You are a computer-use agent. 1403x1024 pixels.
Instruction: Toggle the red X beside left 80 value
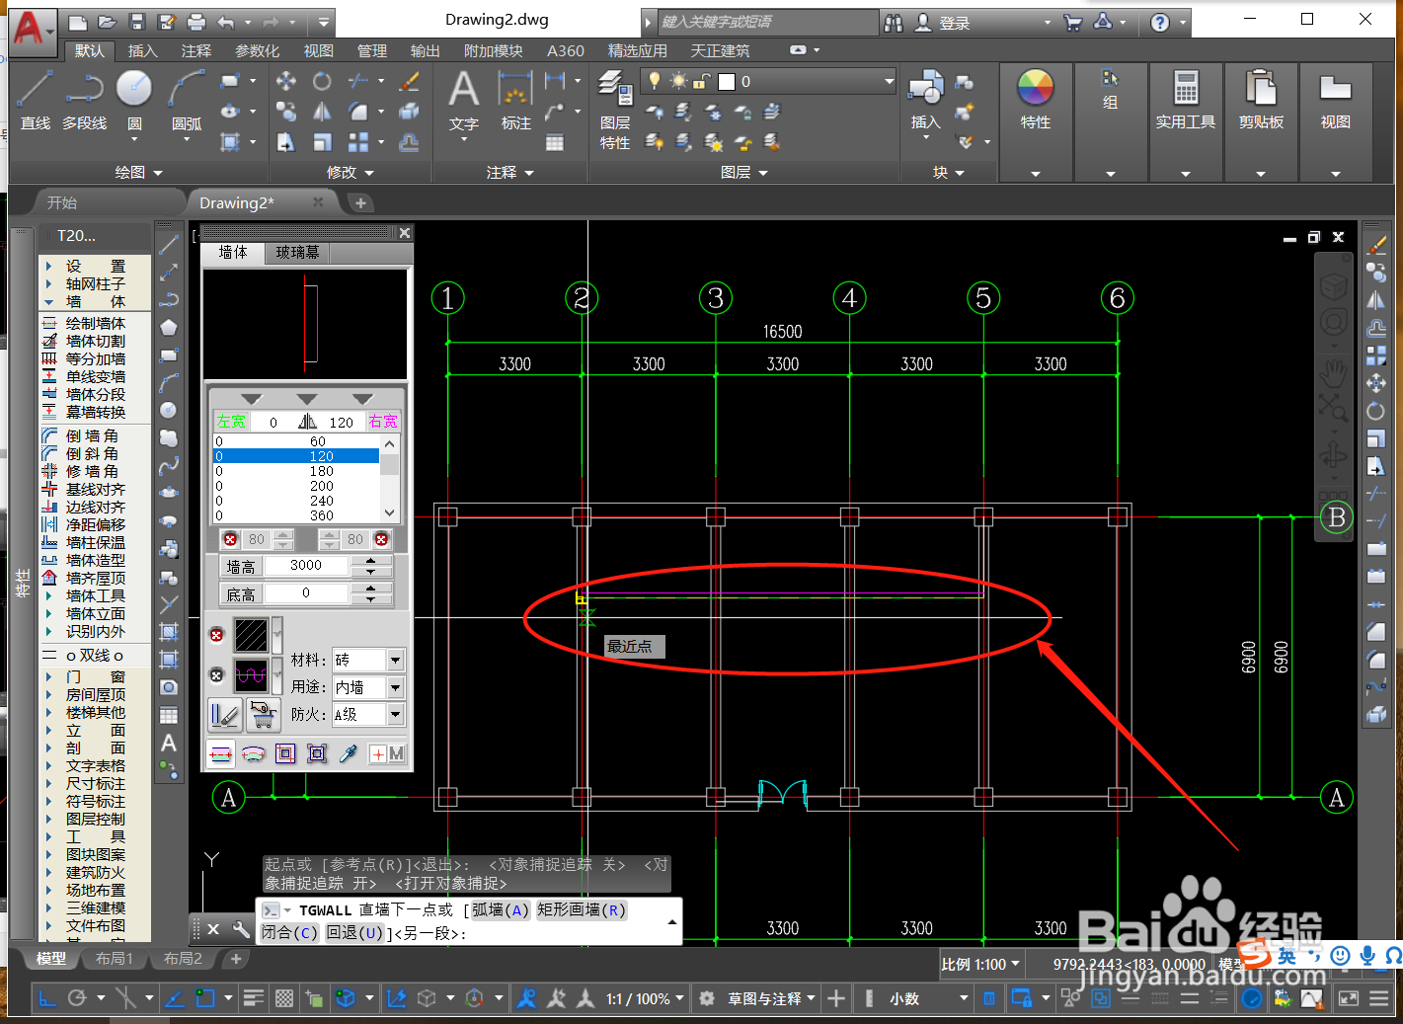(230, 539)
